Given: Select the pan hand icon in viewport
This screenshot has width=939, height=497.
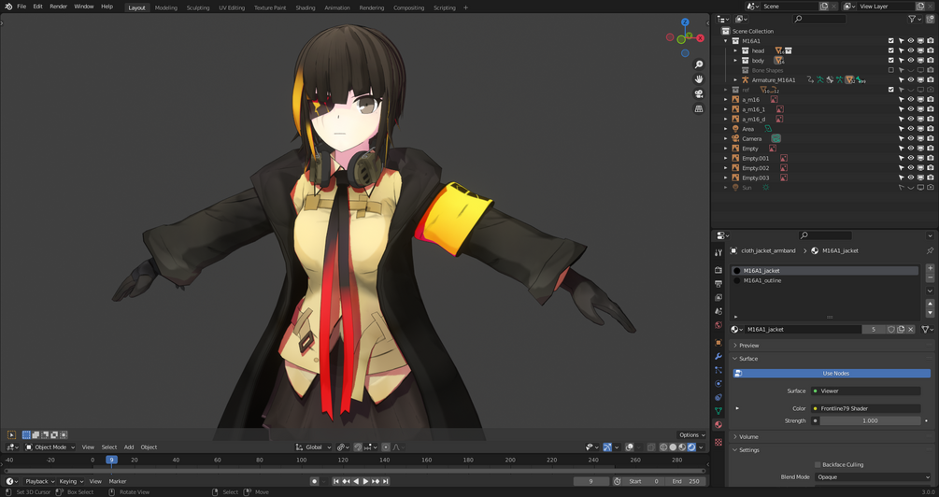Looking at the screenshot, I should [x=698, y=79].
